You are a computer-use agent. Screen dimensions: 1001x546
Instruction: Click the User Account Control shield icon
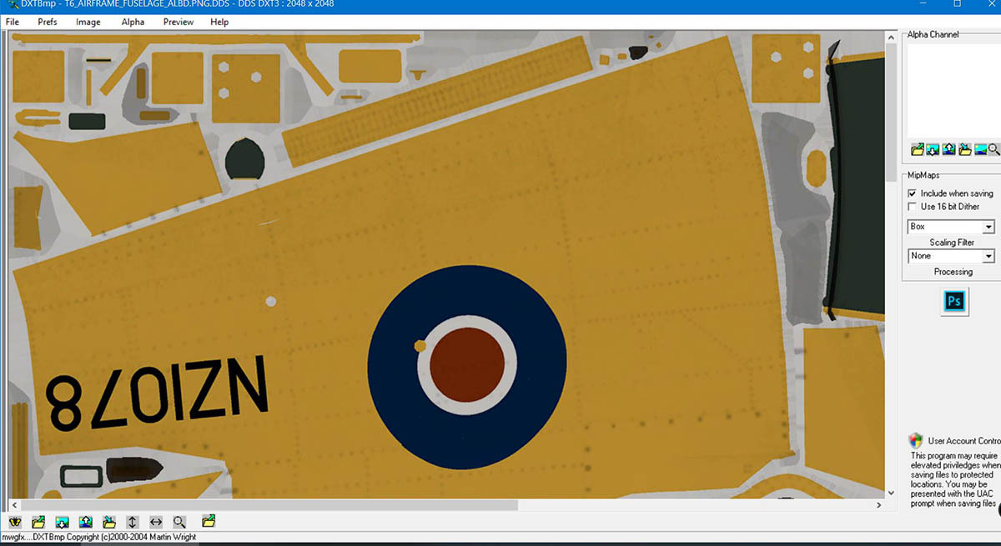point(916,440)
